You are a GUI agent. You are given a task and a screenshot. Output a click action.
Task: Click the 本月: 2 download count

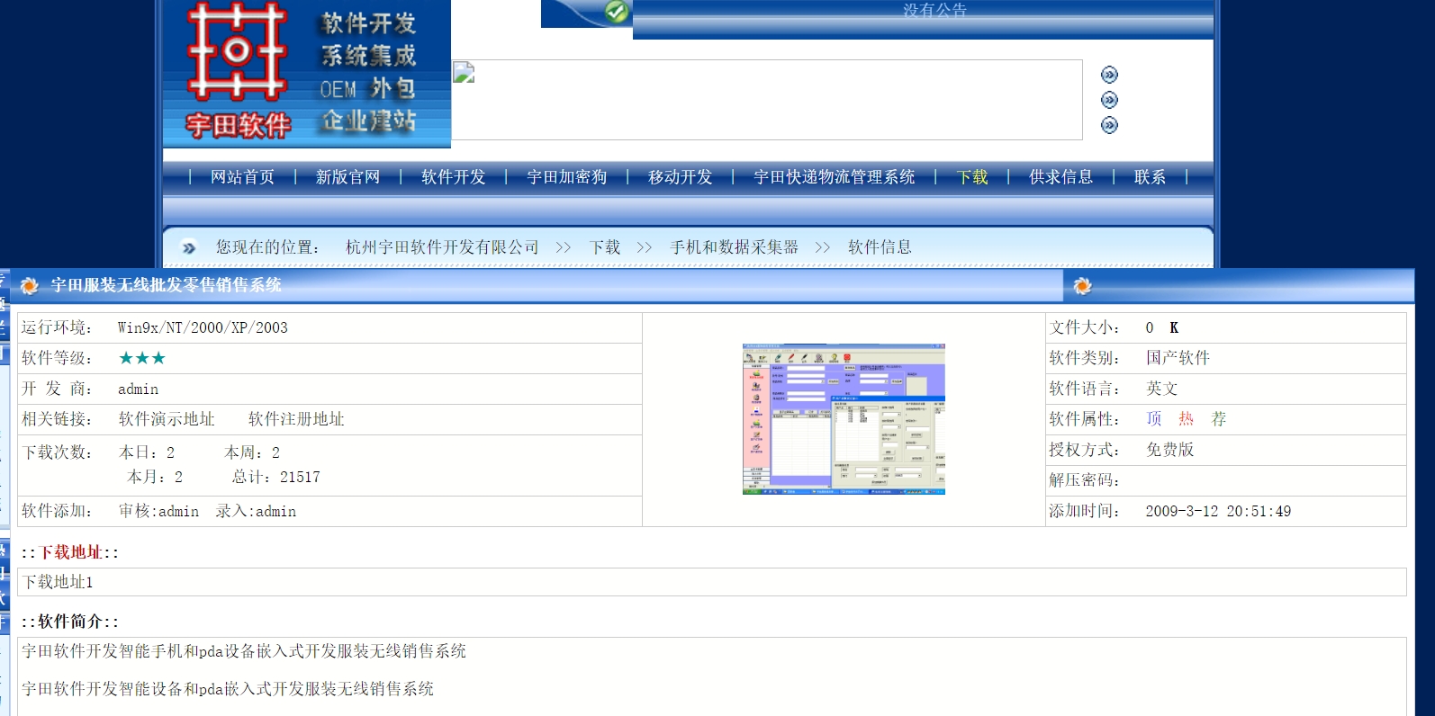[155, 477]
